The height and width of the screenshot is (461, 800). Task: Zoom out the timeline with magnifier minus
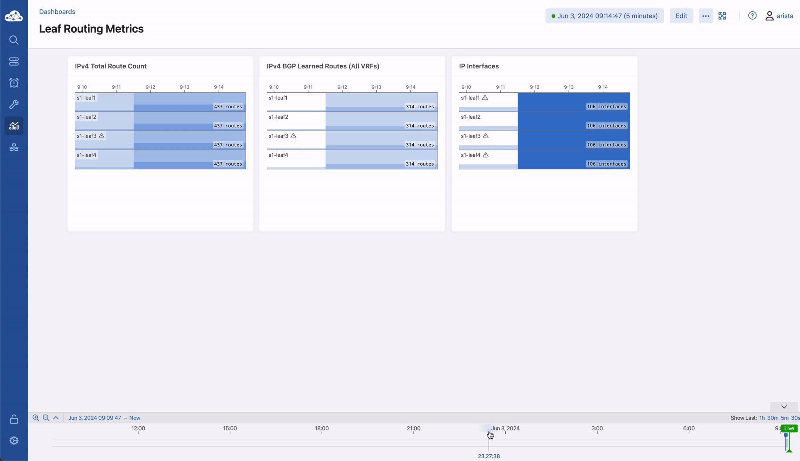(46, 418)
